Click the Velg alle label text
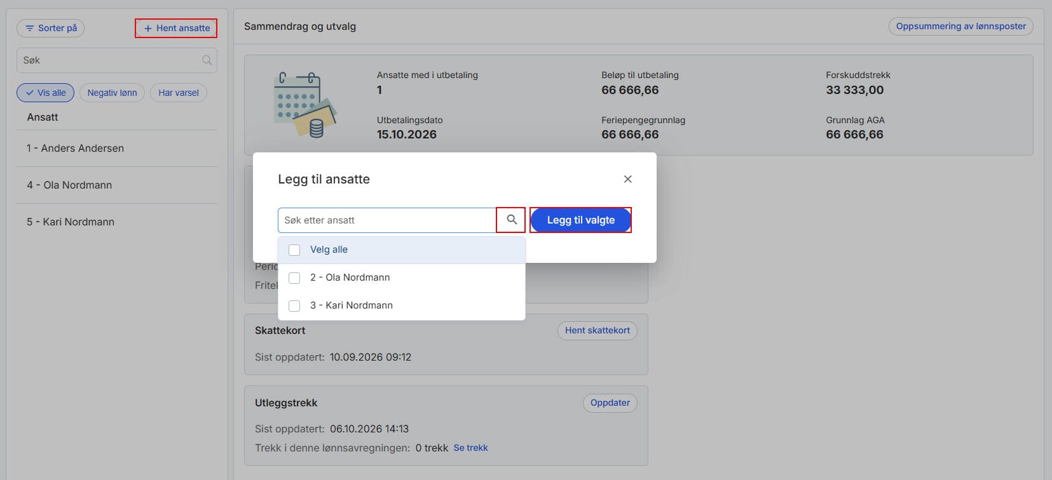This screenshot has width=1052, height=480. coord(329,250)
